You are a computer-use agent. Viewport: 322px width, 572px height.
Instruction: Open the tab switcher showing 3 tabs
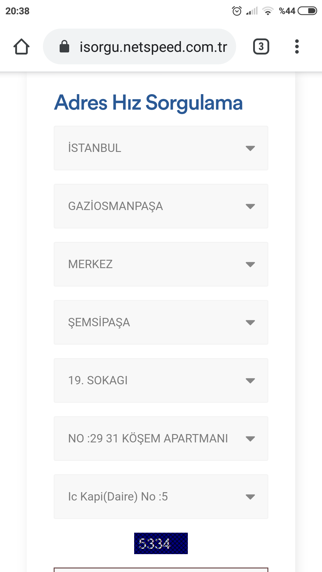pos(261,46)
